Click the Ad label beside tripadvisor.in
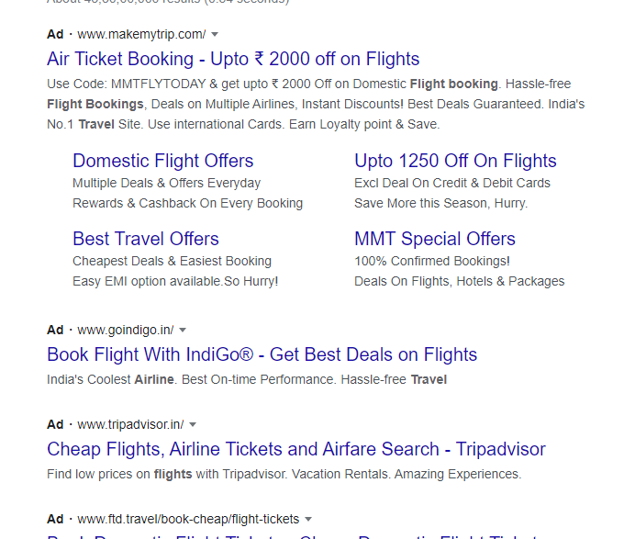The width and height of the screenshot is (635, 539). tap(55, 425)
